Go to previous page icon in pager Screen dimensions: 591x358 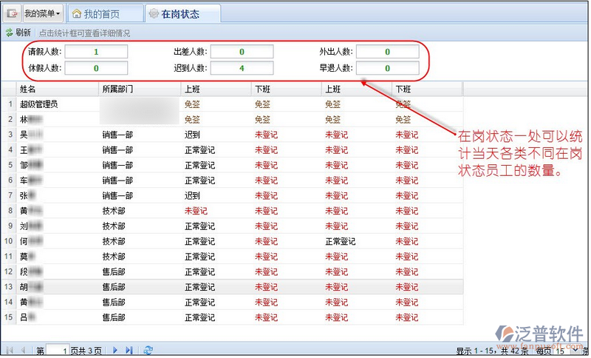click(23, 351)
